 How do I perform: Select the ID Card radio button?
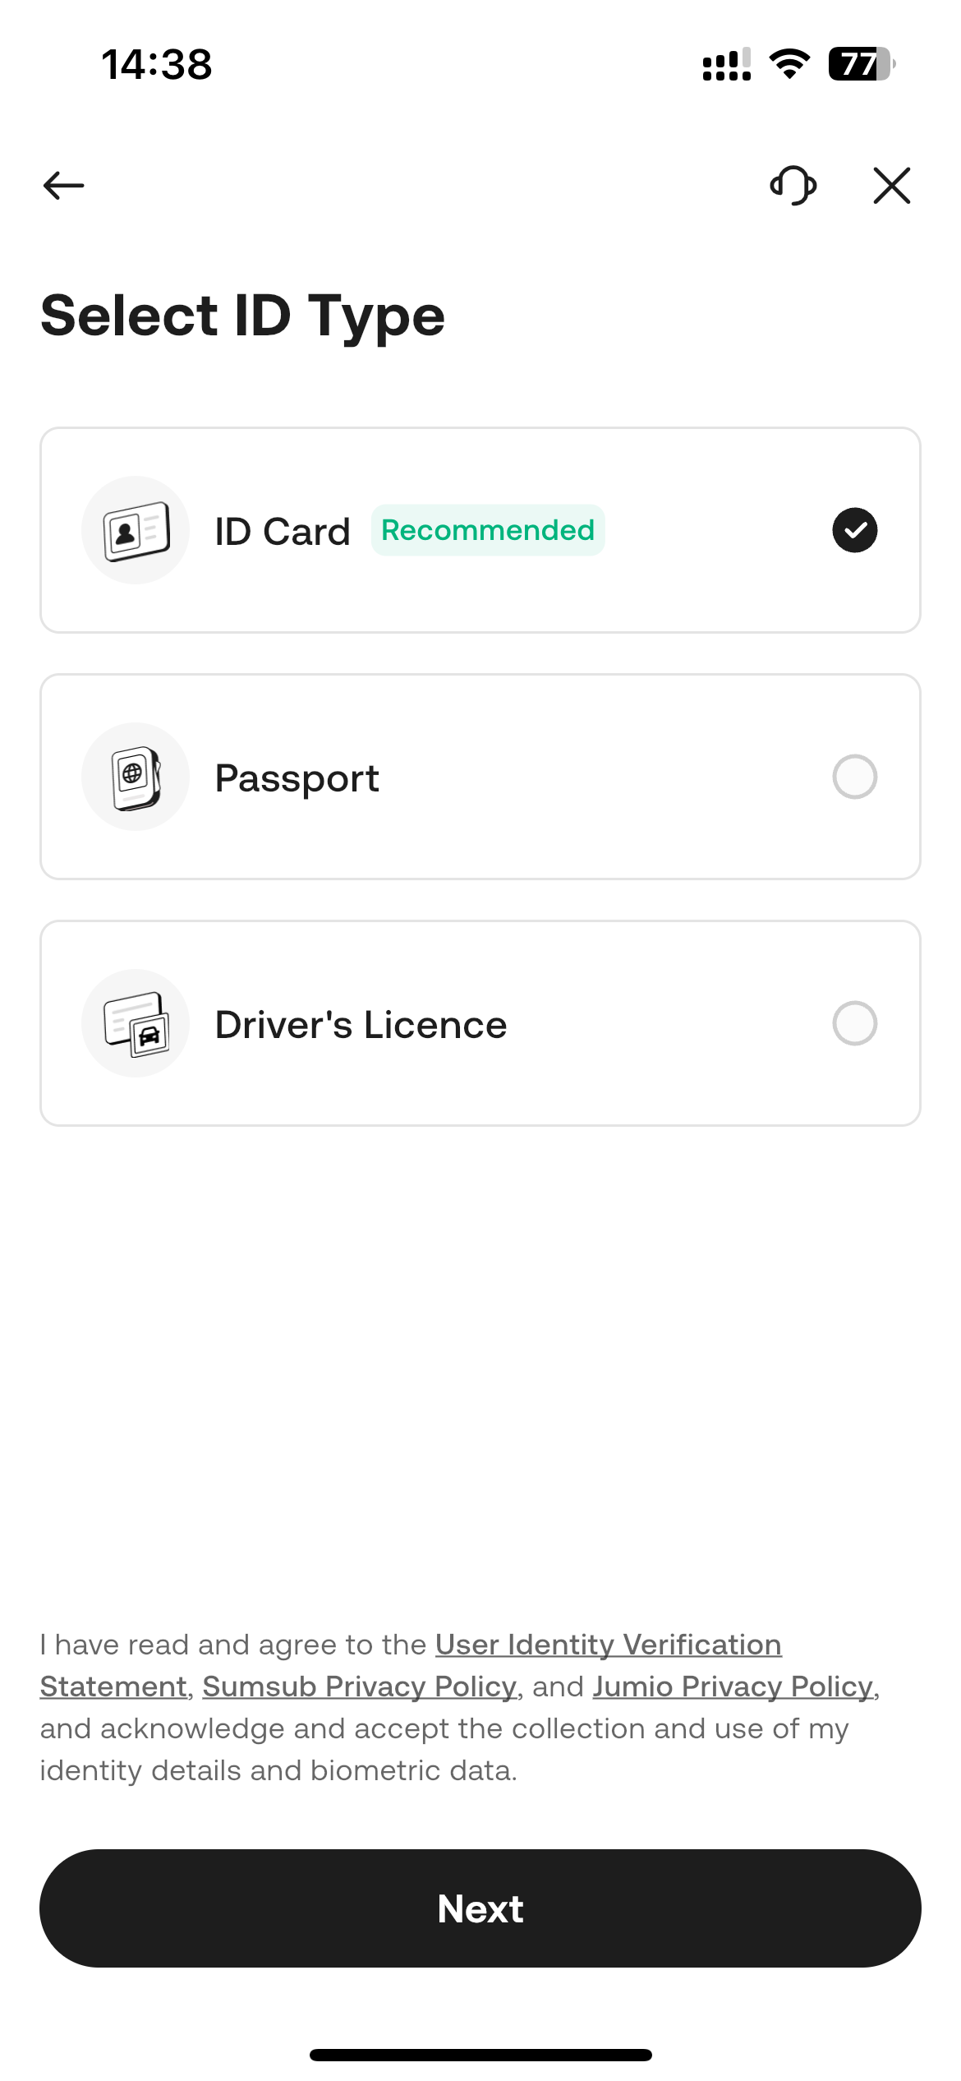point(855,530)
